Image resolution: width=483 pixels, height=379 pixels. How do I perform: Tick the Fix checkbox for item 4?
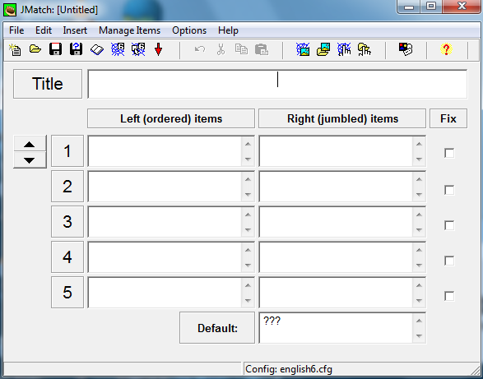click(449, 261)
